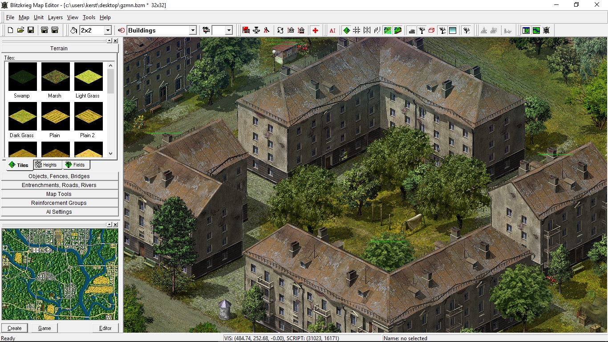Open the Tools menu
The width and height of the screenshot is (608, 342).
pyautogui.click(x=89, y=17)
